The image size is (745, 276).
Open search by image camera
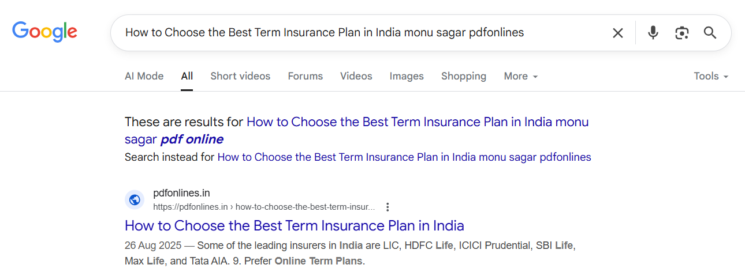point(681,33)
